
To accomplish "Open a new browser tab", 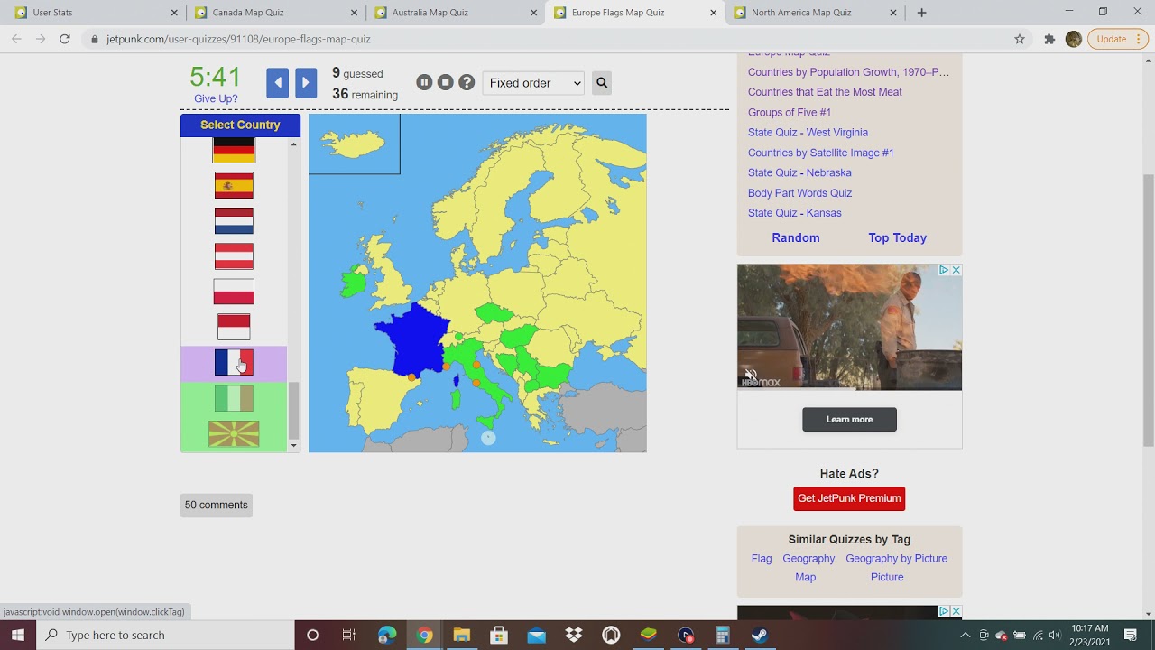I will [921, 13].
